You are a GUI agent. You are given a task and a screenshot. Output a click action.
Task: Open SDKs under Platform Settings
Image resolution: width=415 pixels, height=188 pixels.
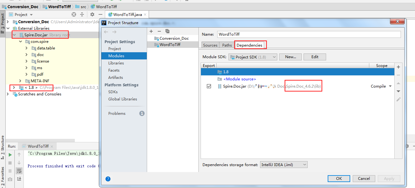pos(113,92)
